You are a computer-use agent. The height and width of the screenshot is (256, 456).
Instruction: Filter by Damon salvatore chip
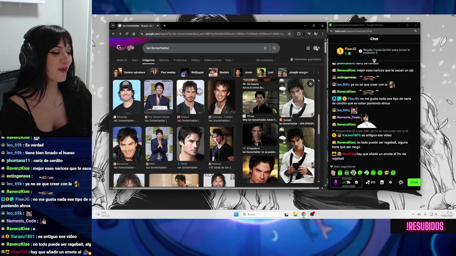coord(130,73)
